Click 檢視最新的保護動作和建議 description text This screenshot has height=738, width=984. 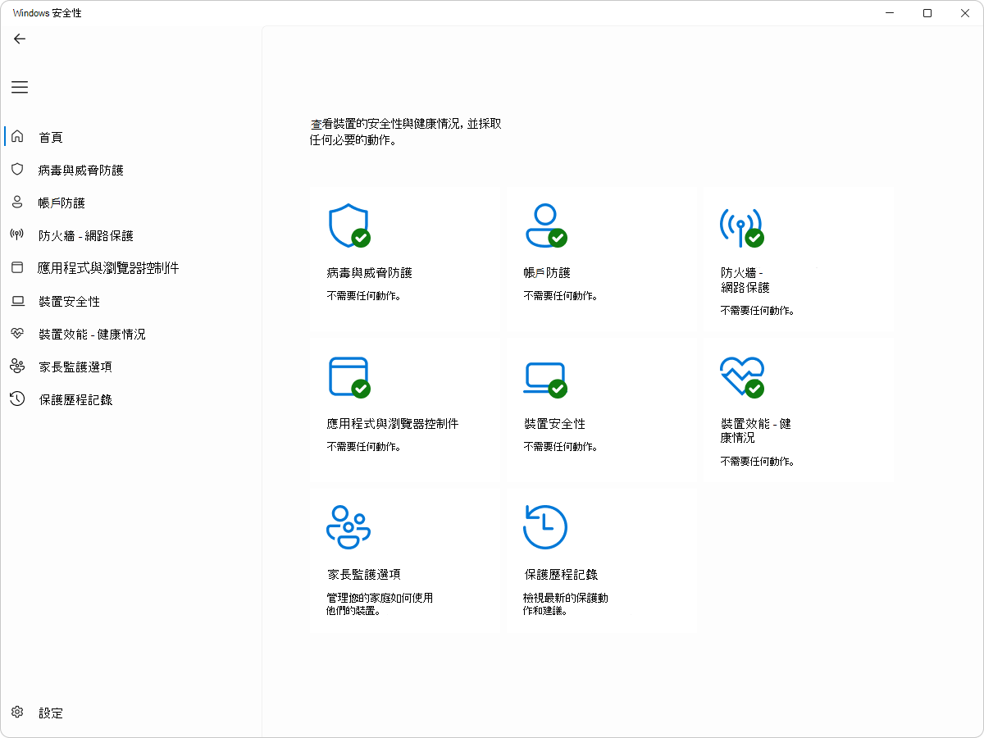click(566, 604)
